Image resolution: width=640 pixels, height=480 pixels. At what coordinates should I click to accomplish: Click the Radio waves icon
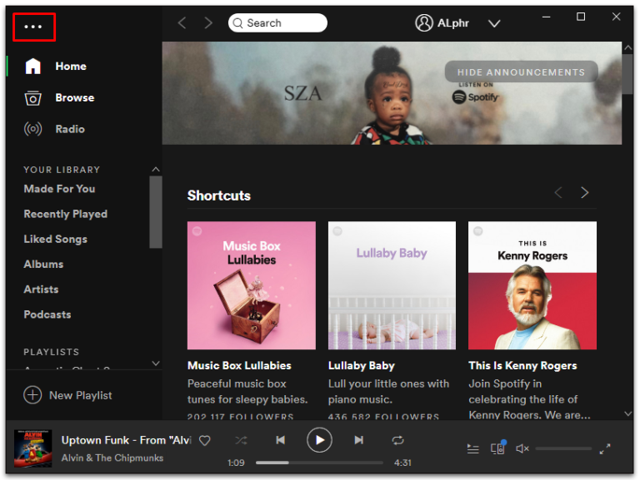32,129
